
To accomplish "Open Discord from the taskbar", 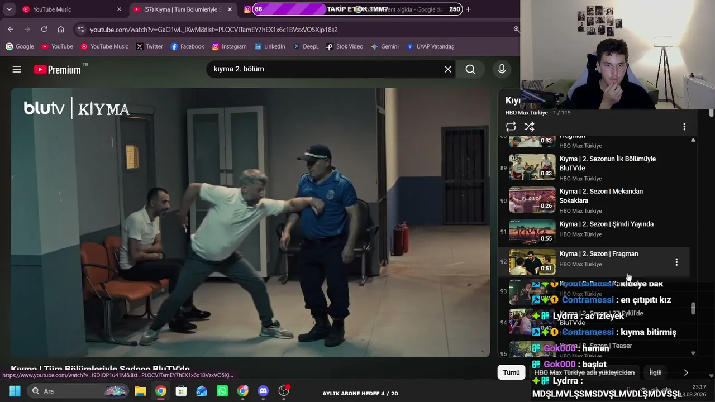I will pyautogui.click(x=263, y=391).
